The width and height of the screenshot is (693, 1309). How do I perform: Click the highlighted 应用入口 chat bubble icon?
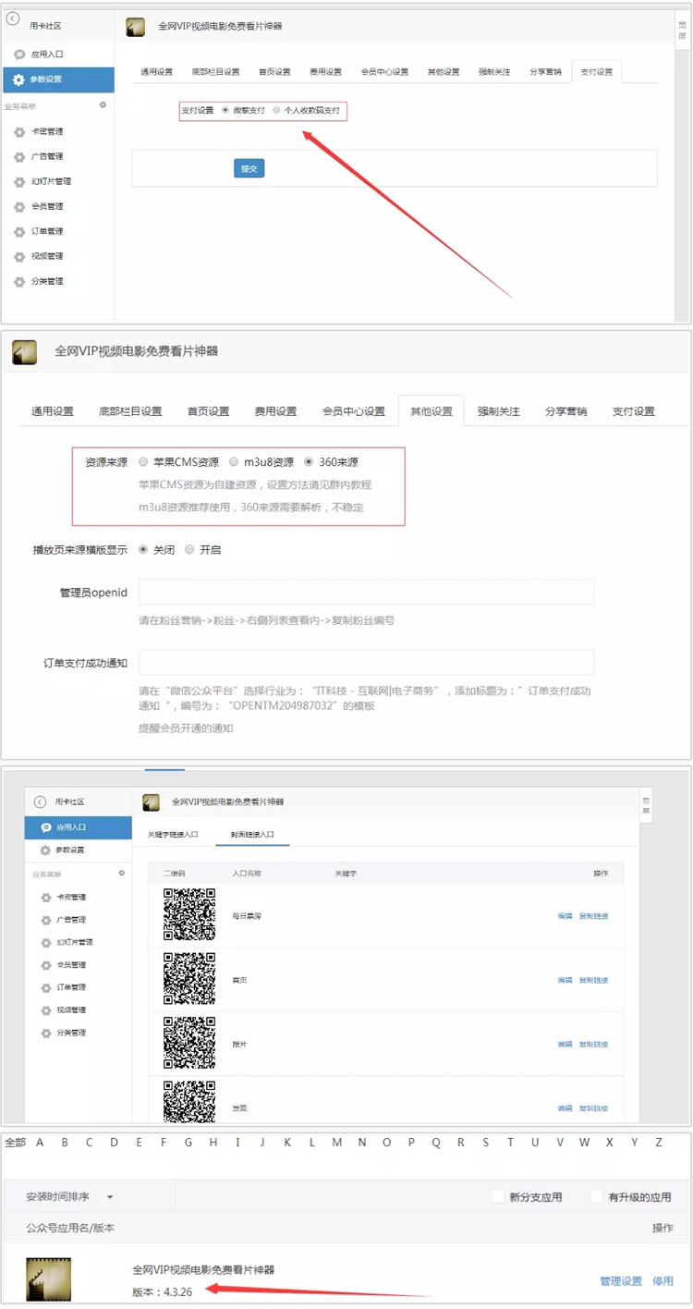(x=45, y=827)
